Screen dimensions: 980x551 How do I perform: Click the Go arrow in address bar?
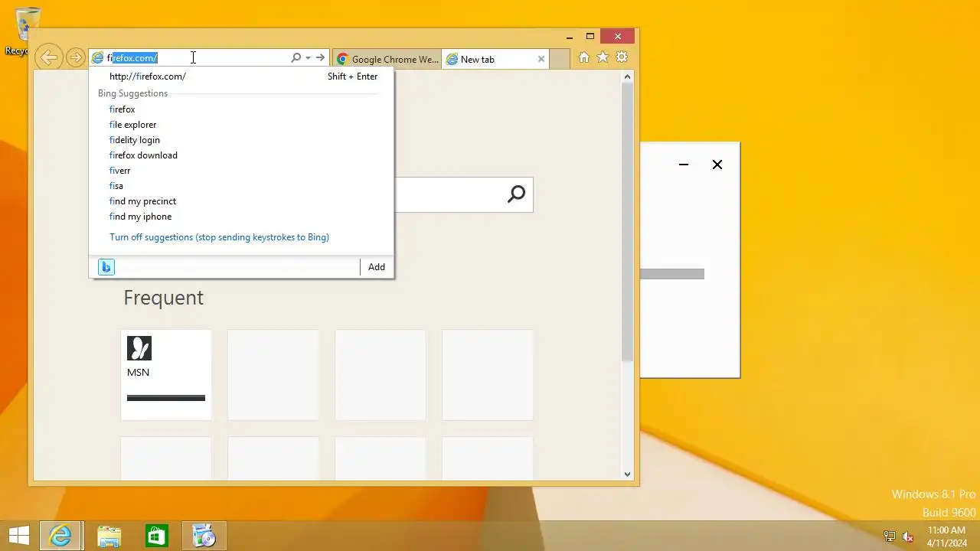(x=320, y=57)
